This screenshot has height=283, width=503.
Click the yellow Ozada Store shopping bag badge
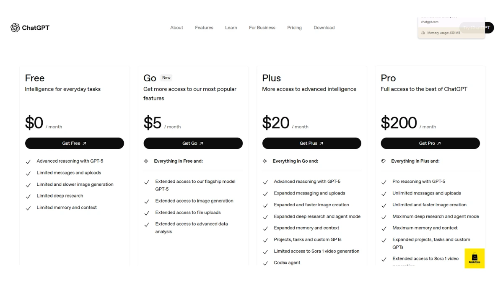[x=474, y=258]
